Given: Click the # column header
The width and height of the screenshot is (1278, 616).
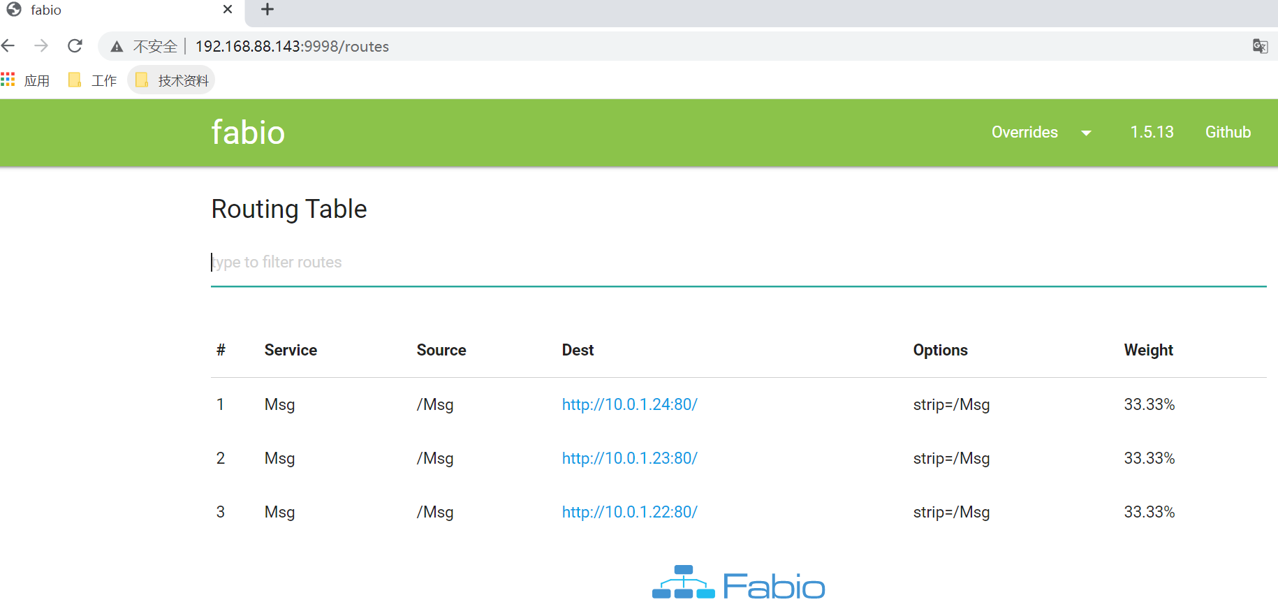Looking at the screenshot, I should [x=221, y=350].
